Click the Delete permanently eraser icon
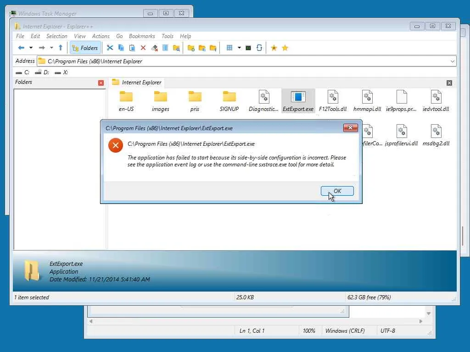 (x=154, y=48)
